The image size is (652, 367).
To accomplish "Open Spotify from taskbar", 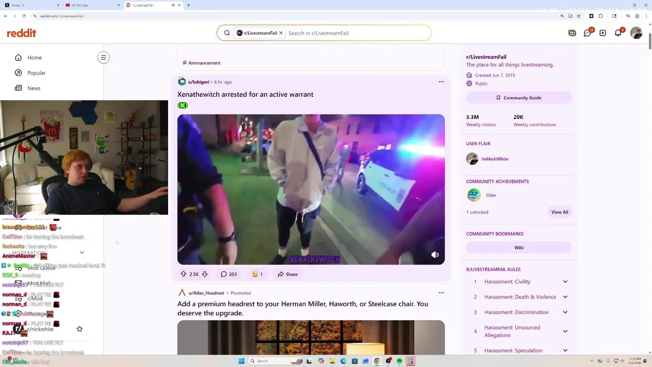I will [399, 361].
